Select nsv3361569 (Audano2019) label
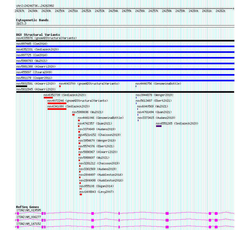Screen dimensions: 242x230 coord(98,169)
